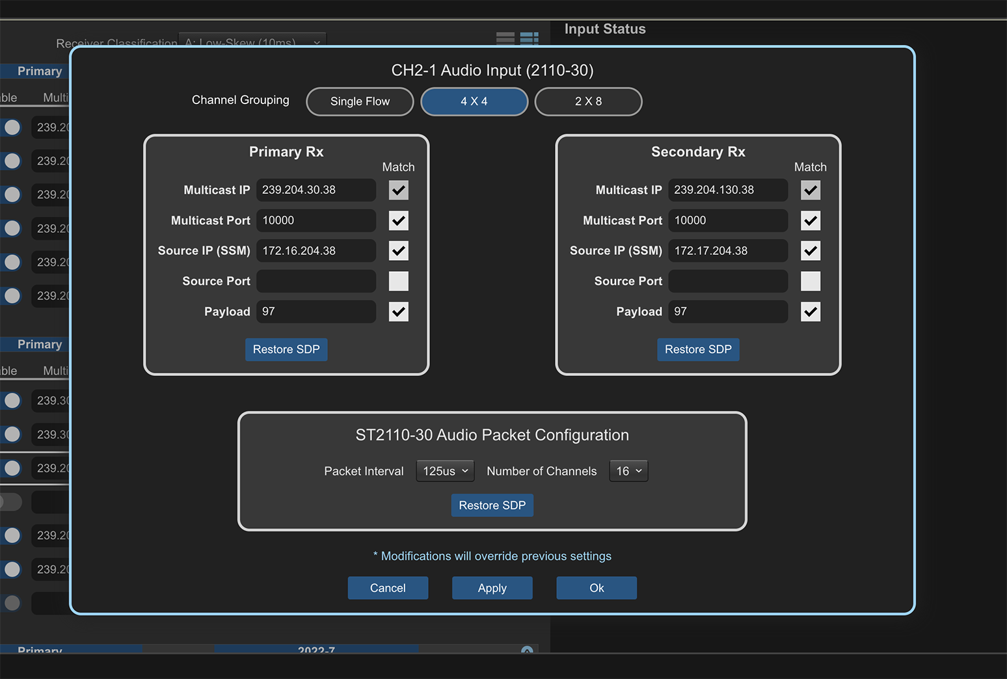Expand the Number of Channels dropdown
This screenshot has height=679, width=1007.
(x=628, y=471)
